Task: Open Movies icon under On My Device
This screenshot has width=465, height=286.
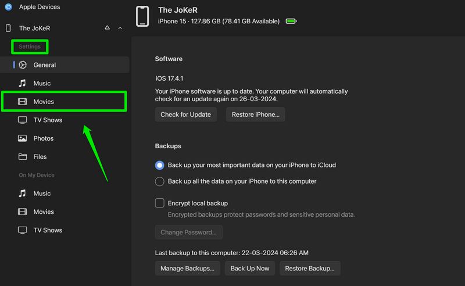Action: [23, 212]
